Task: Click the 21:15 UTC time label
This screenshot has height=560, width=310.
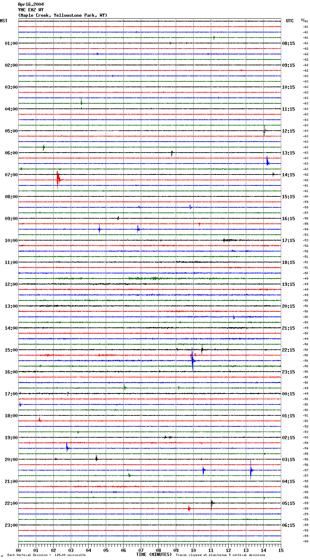Action: (288, 328)
